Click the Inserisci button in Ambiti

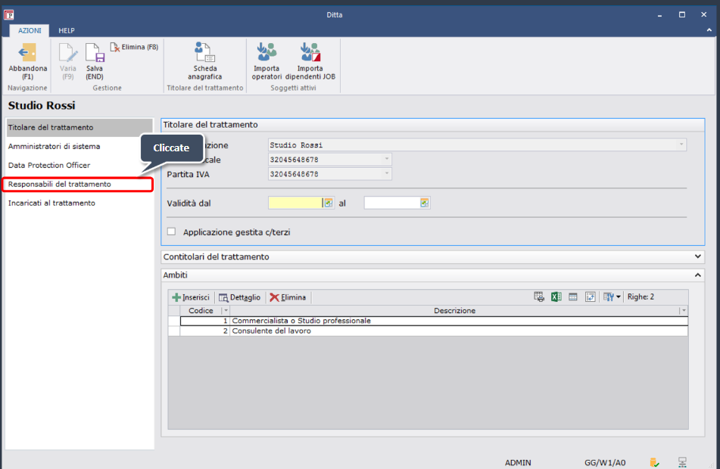[191, 297]
